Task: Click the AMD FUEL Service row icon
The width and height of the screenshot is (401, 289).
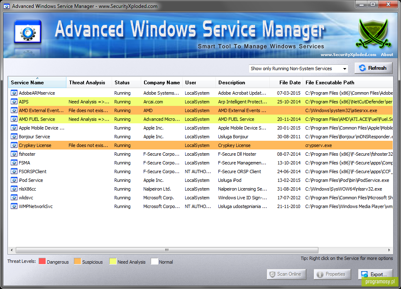Action: (14, 119)
